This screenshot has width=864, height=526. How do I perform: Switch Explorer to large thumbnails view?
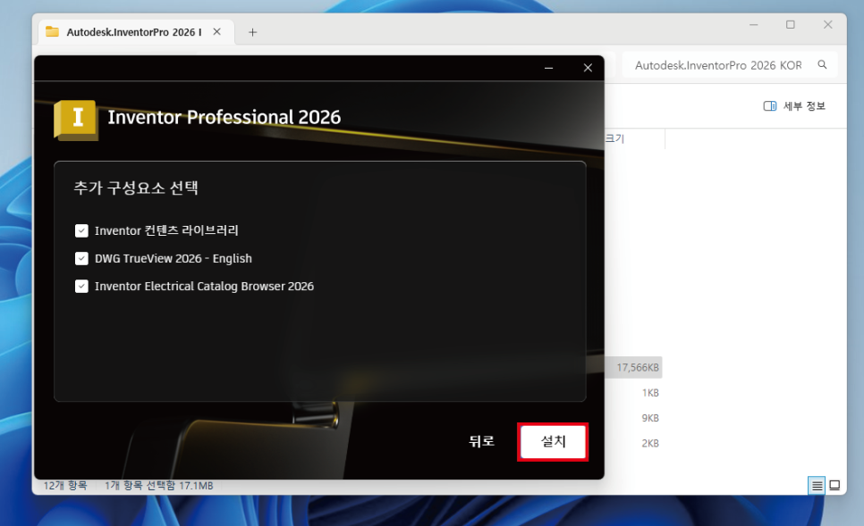pyautogui.click(x=834, y=486)
